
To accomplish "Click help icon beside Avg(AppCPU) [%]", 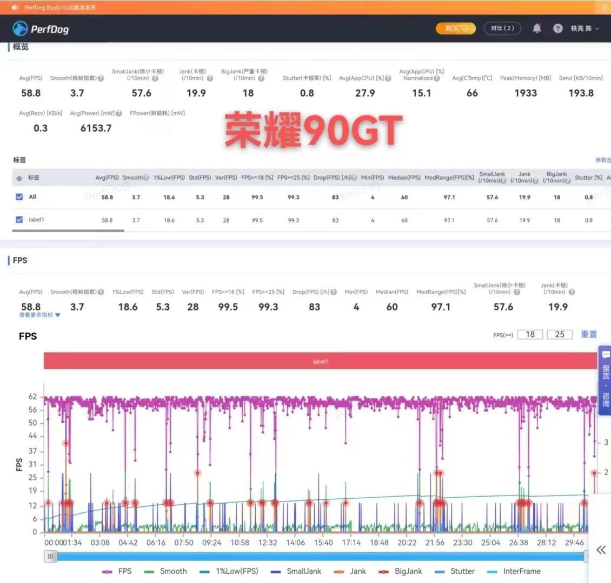I will click(388, 78).
